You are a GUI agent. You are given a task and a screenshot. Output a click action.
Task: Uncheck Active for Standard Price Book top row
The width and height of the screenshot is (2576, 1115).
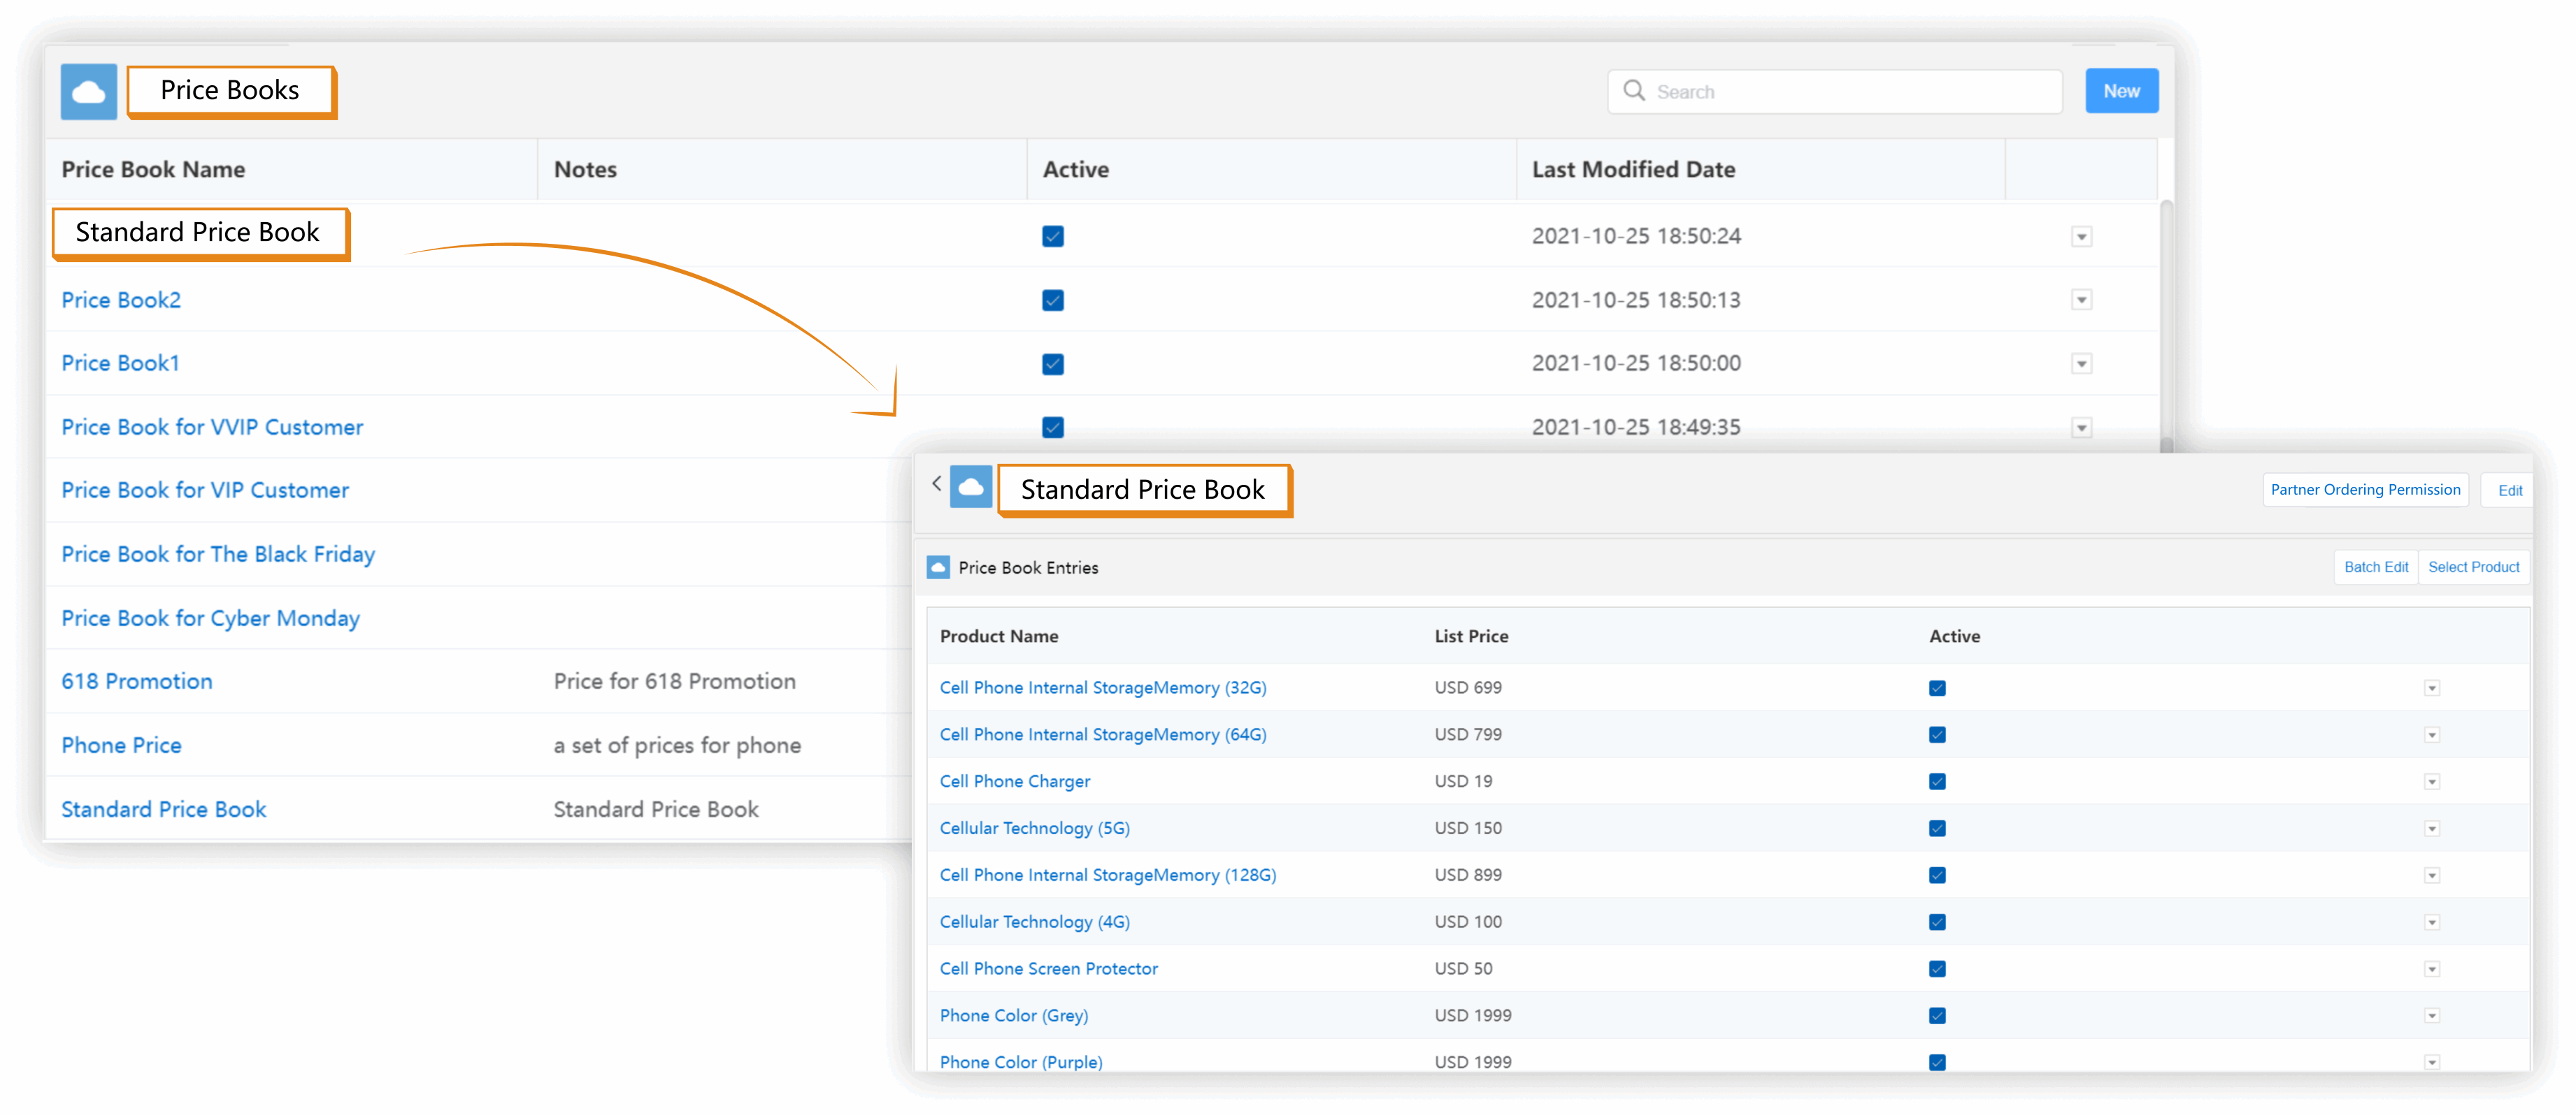tap(1052, 236)
